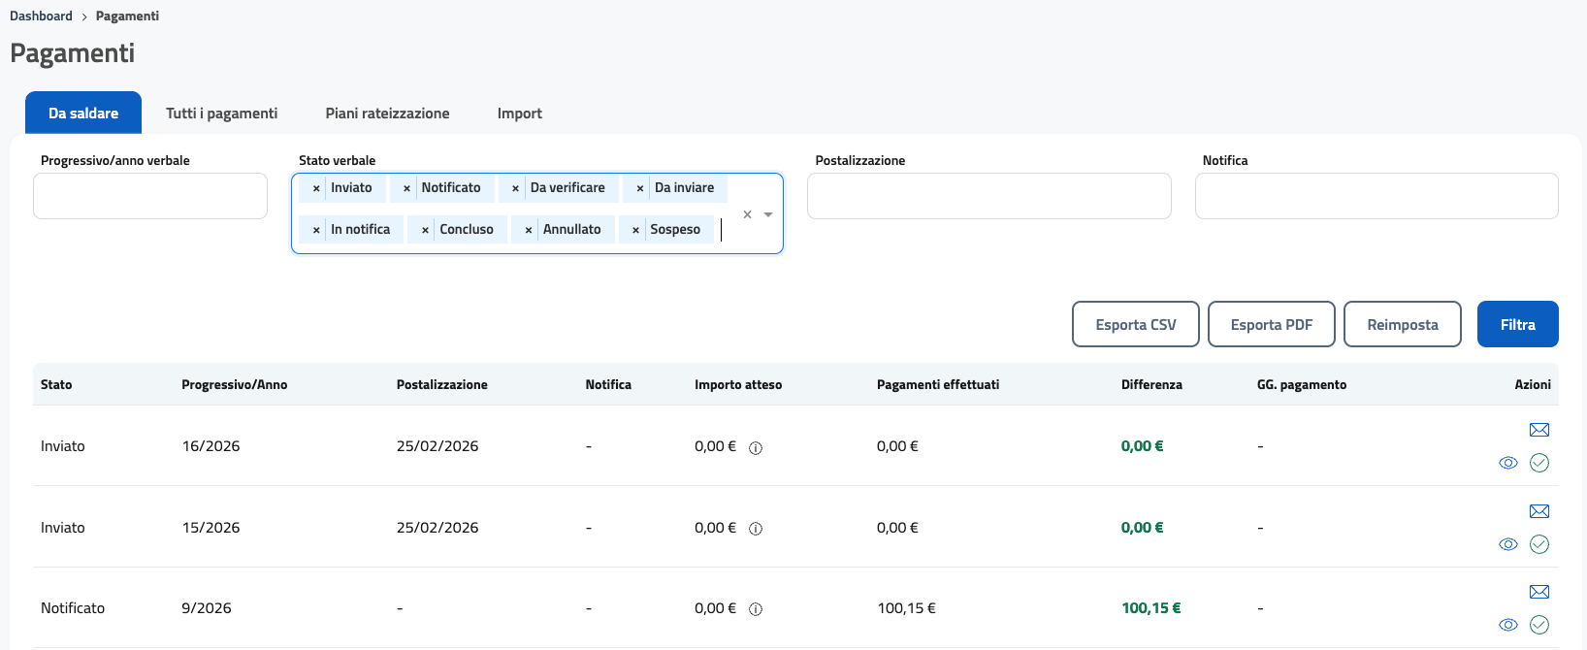Open the Notifica filter field
Viewport: 1587px width, 650px height.
pos(1376,196)
